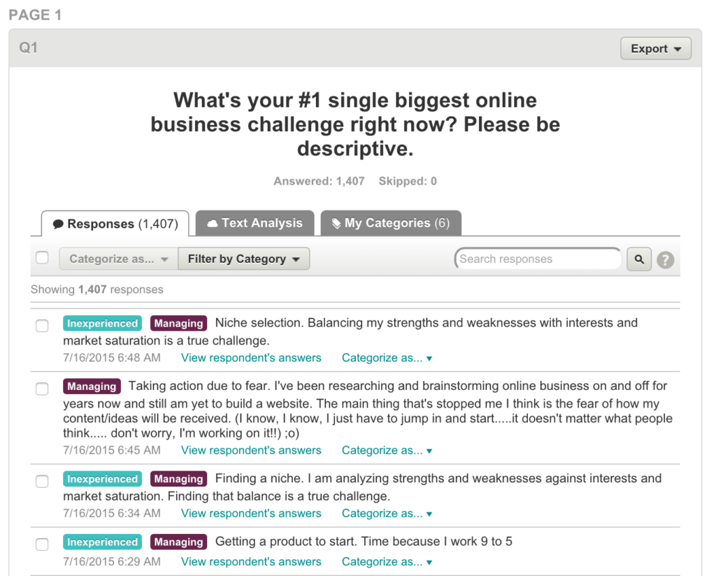Click the 'Showing 1,407 responses' text
This screenshot has height=576, width=716.
(x=96, y=289)
